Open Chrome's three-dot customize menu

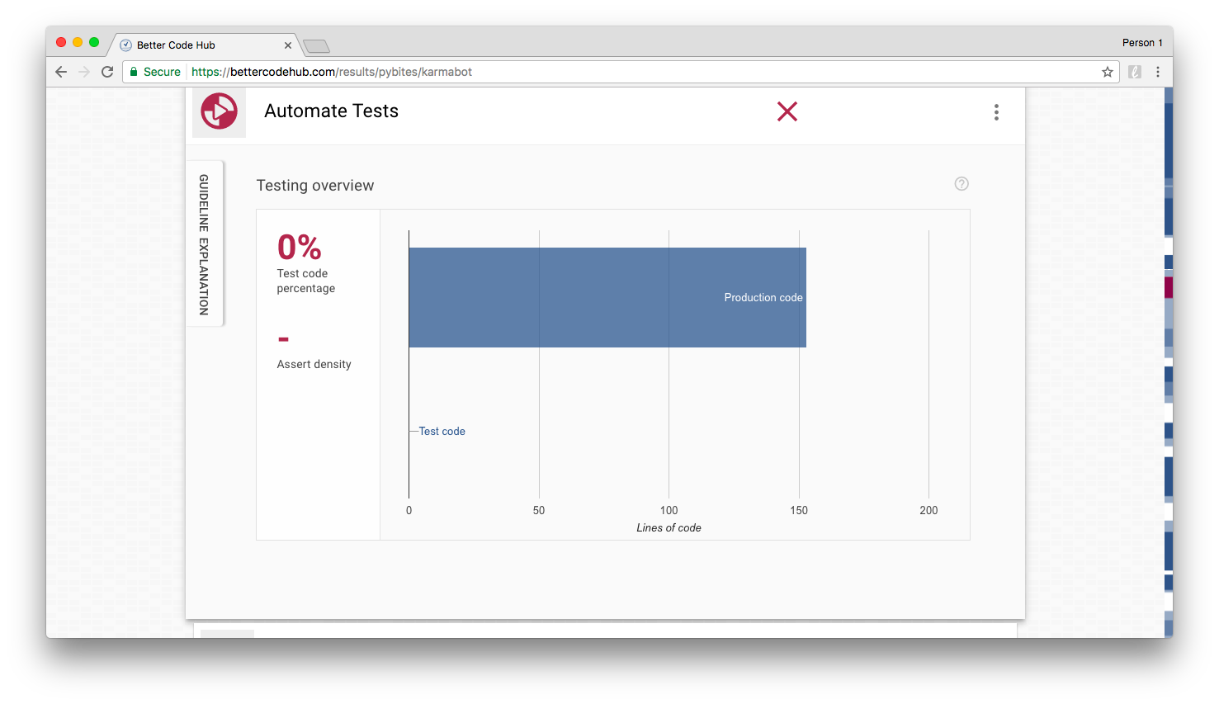(x=1158, y=72)
